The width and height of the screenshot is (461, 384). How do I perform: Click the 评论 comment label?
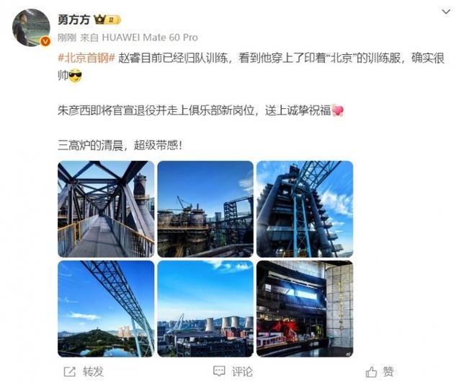(243, 372)
